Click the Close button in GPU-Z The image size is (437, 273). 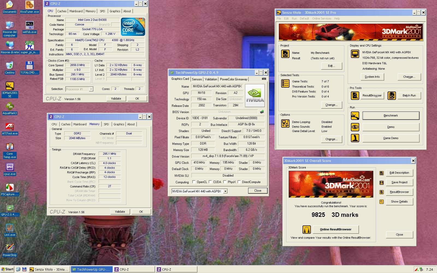pyautogui.click(x=258, y=191)
